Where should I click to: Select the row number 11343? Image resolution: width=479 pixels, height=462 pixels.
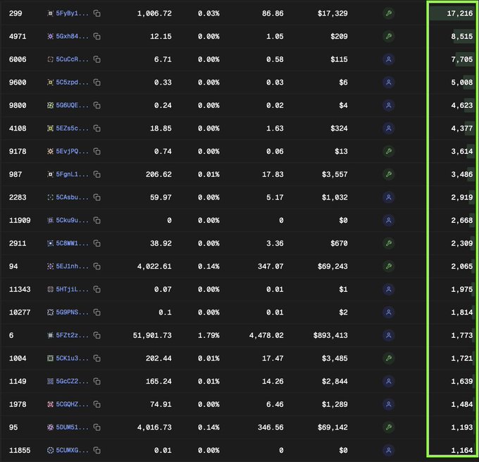20,289
